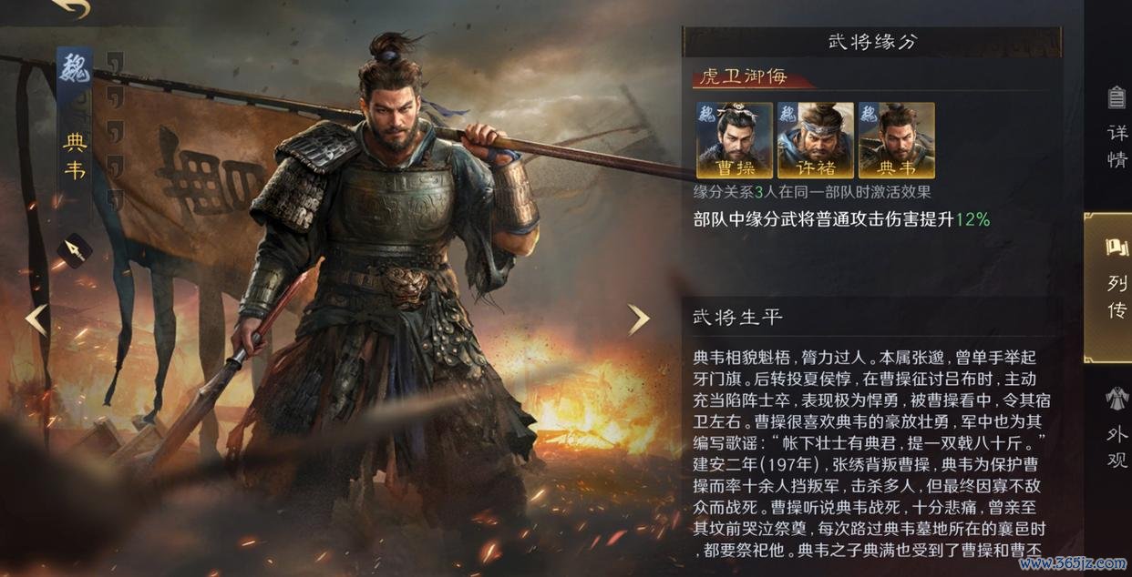Tap the 武将缘分 panel header
This screenshot has height=577, width=1132.
(872, 42)
